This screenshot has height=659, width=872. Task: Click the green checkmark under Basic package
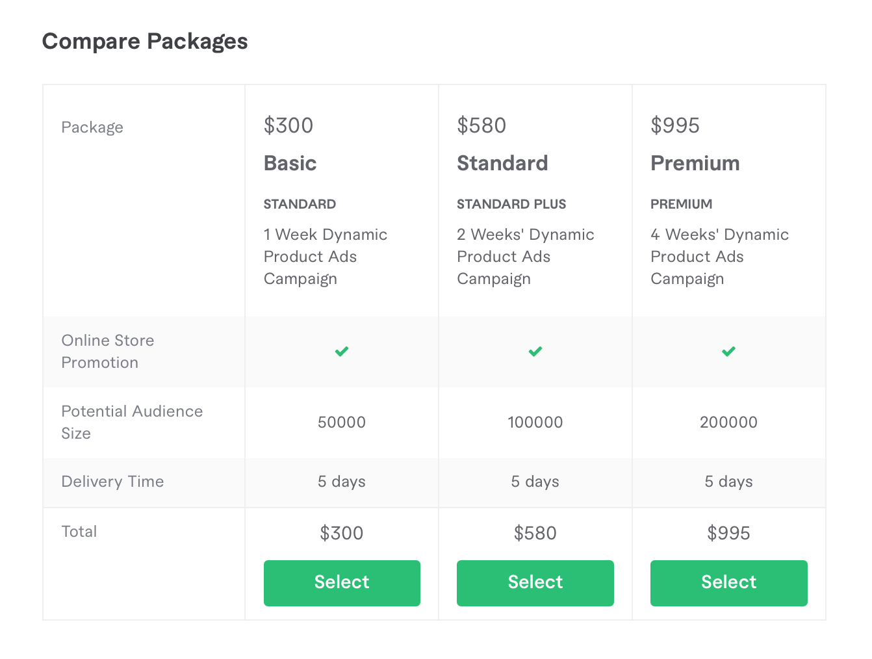(342, 352)
